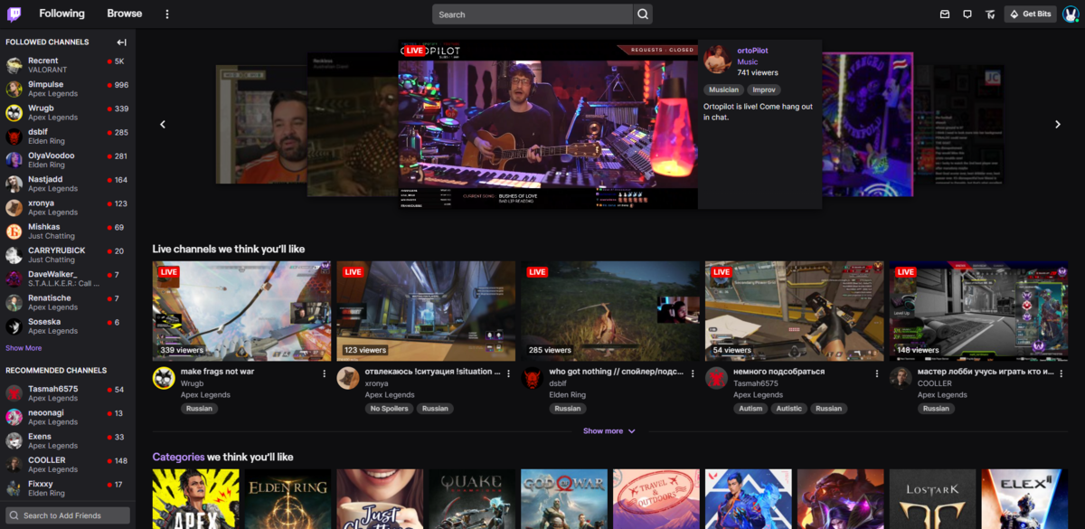Expand followed channels with Show More
Viewport: 1085px width, 529px height.
pyautogui.click(x=24, y=348)
